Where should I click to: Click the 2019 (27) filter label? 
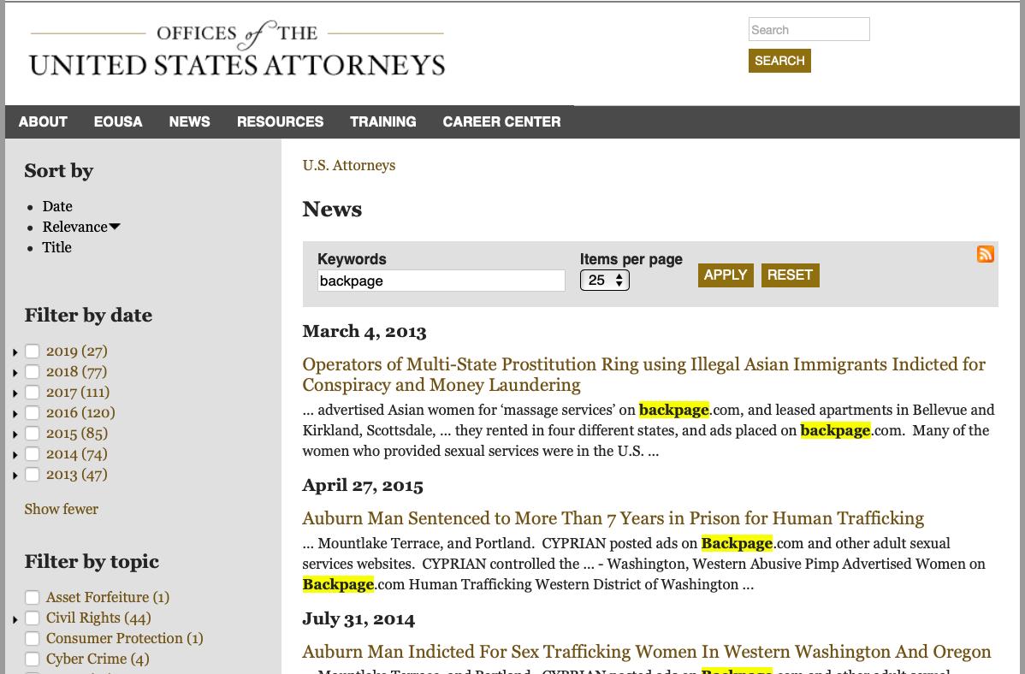tap(76, 351)
